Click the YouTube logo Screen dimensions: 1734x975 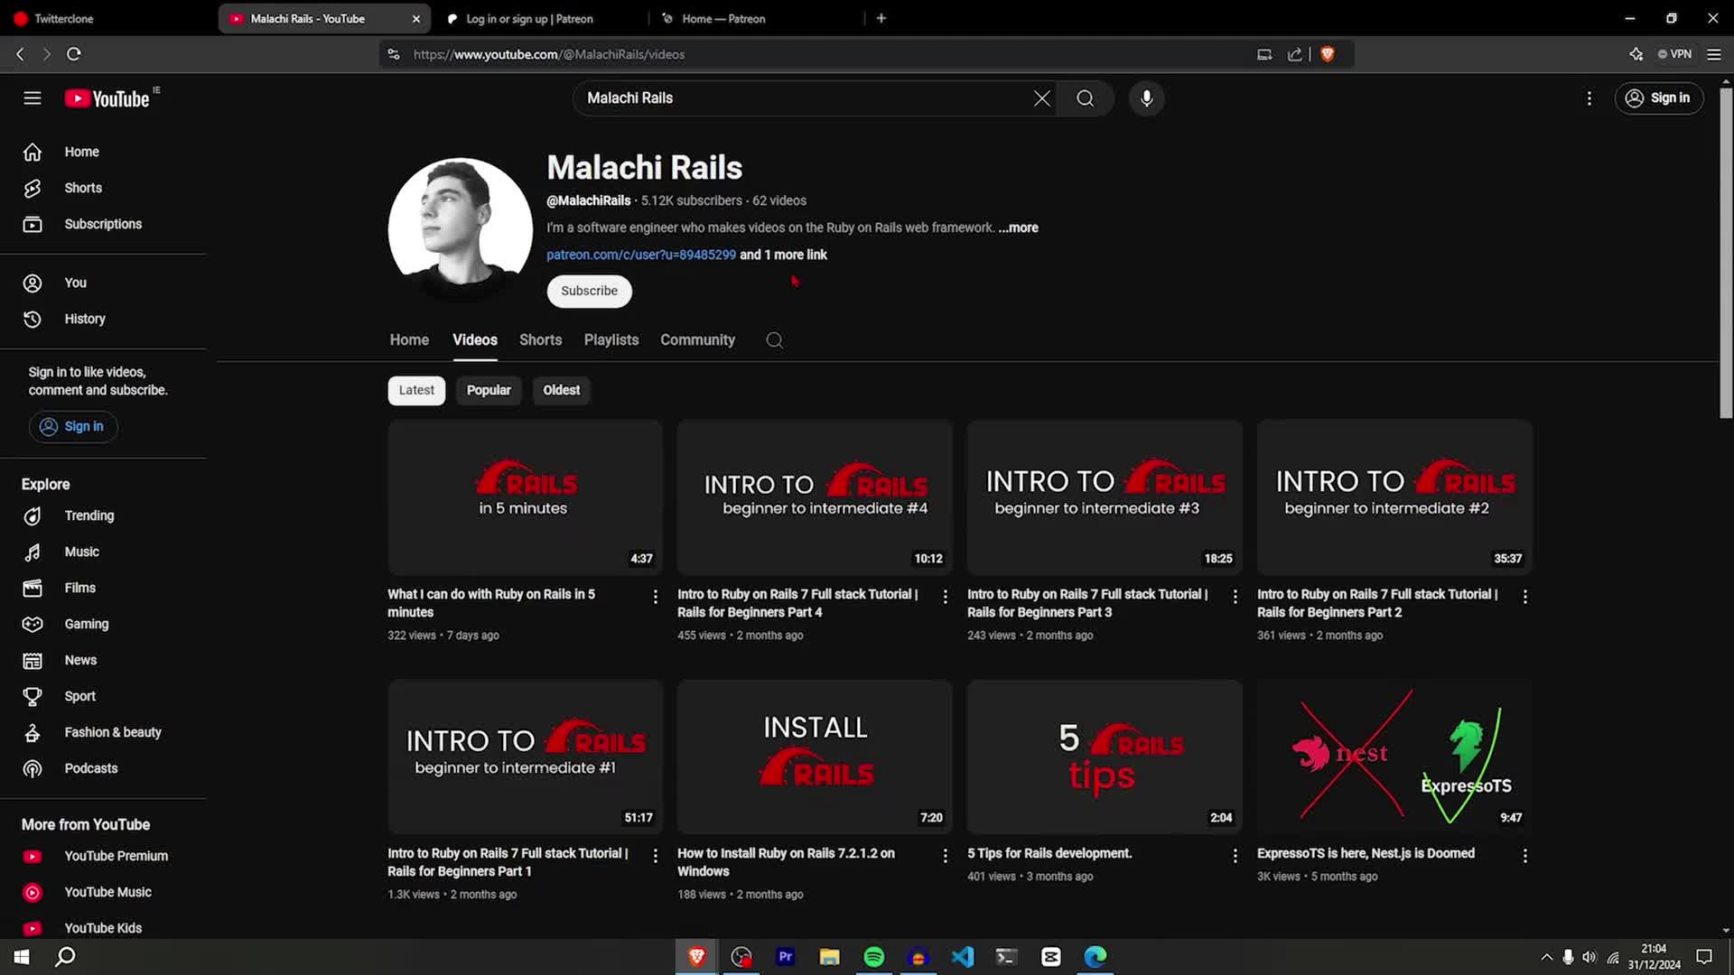click(x=108, y=98)
